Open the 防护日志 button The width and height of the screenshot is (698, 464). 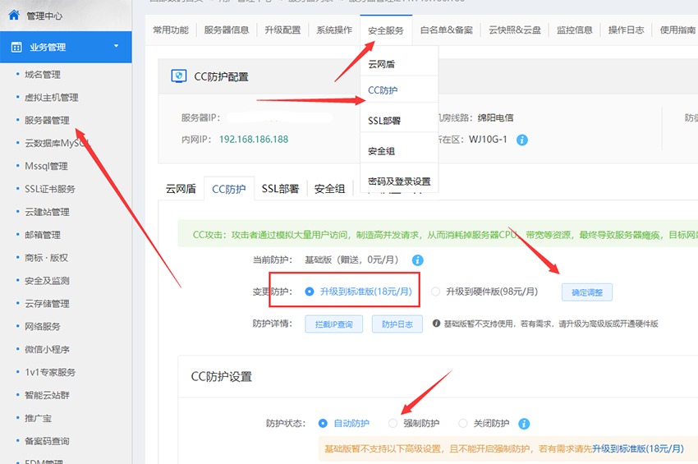coord(397,324)
